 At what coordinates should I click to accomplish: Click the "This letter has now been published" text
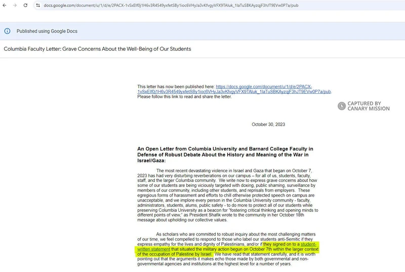[x=176, y=87]
